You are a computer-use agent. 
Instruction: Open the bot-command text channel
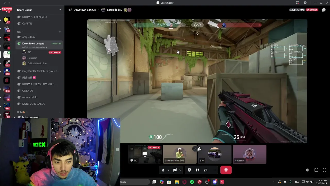(x=39, y=117)
